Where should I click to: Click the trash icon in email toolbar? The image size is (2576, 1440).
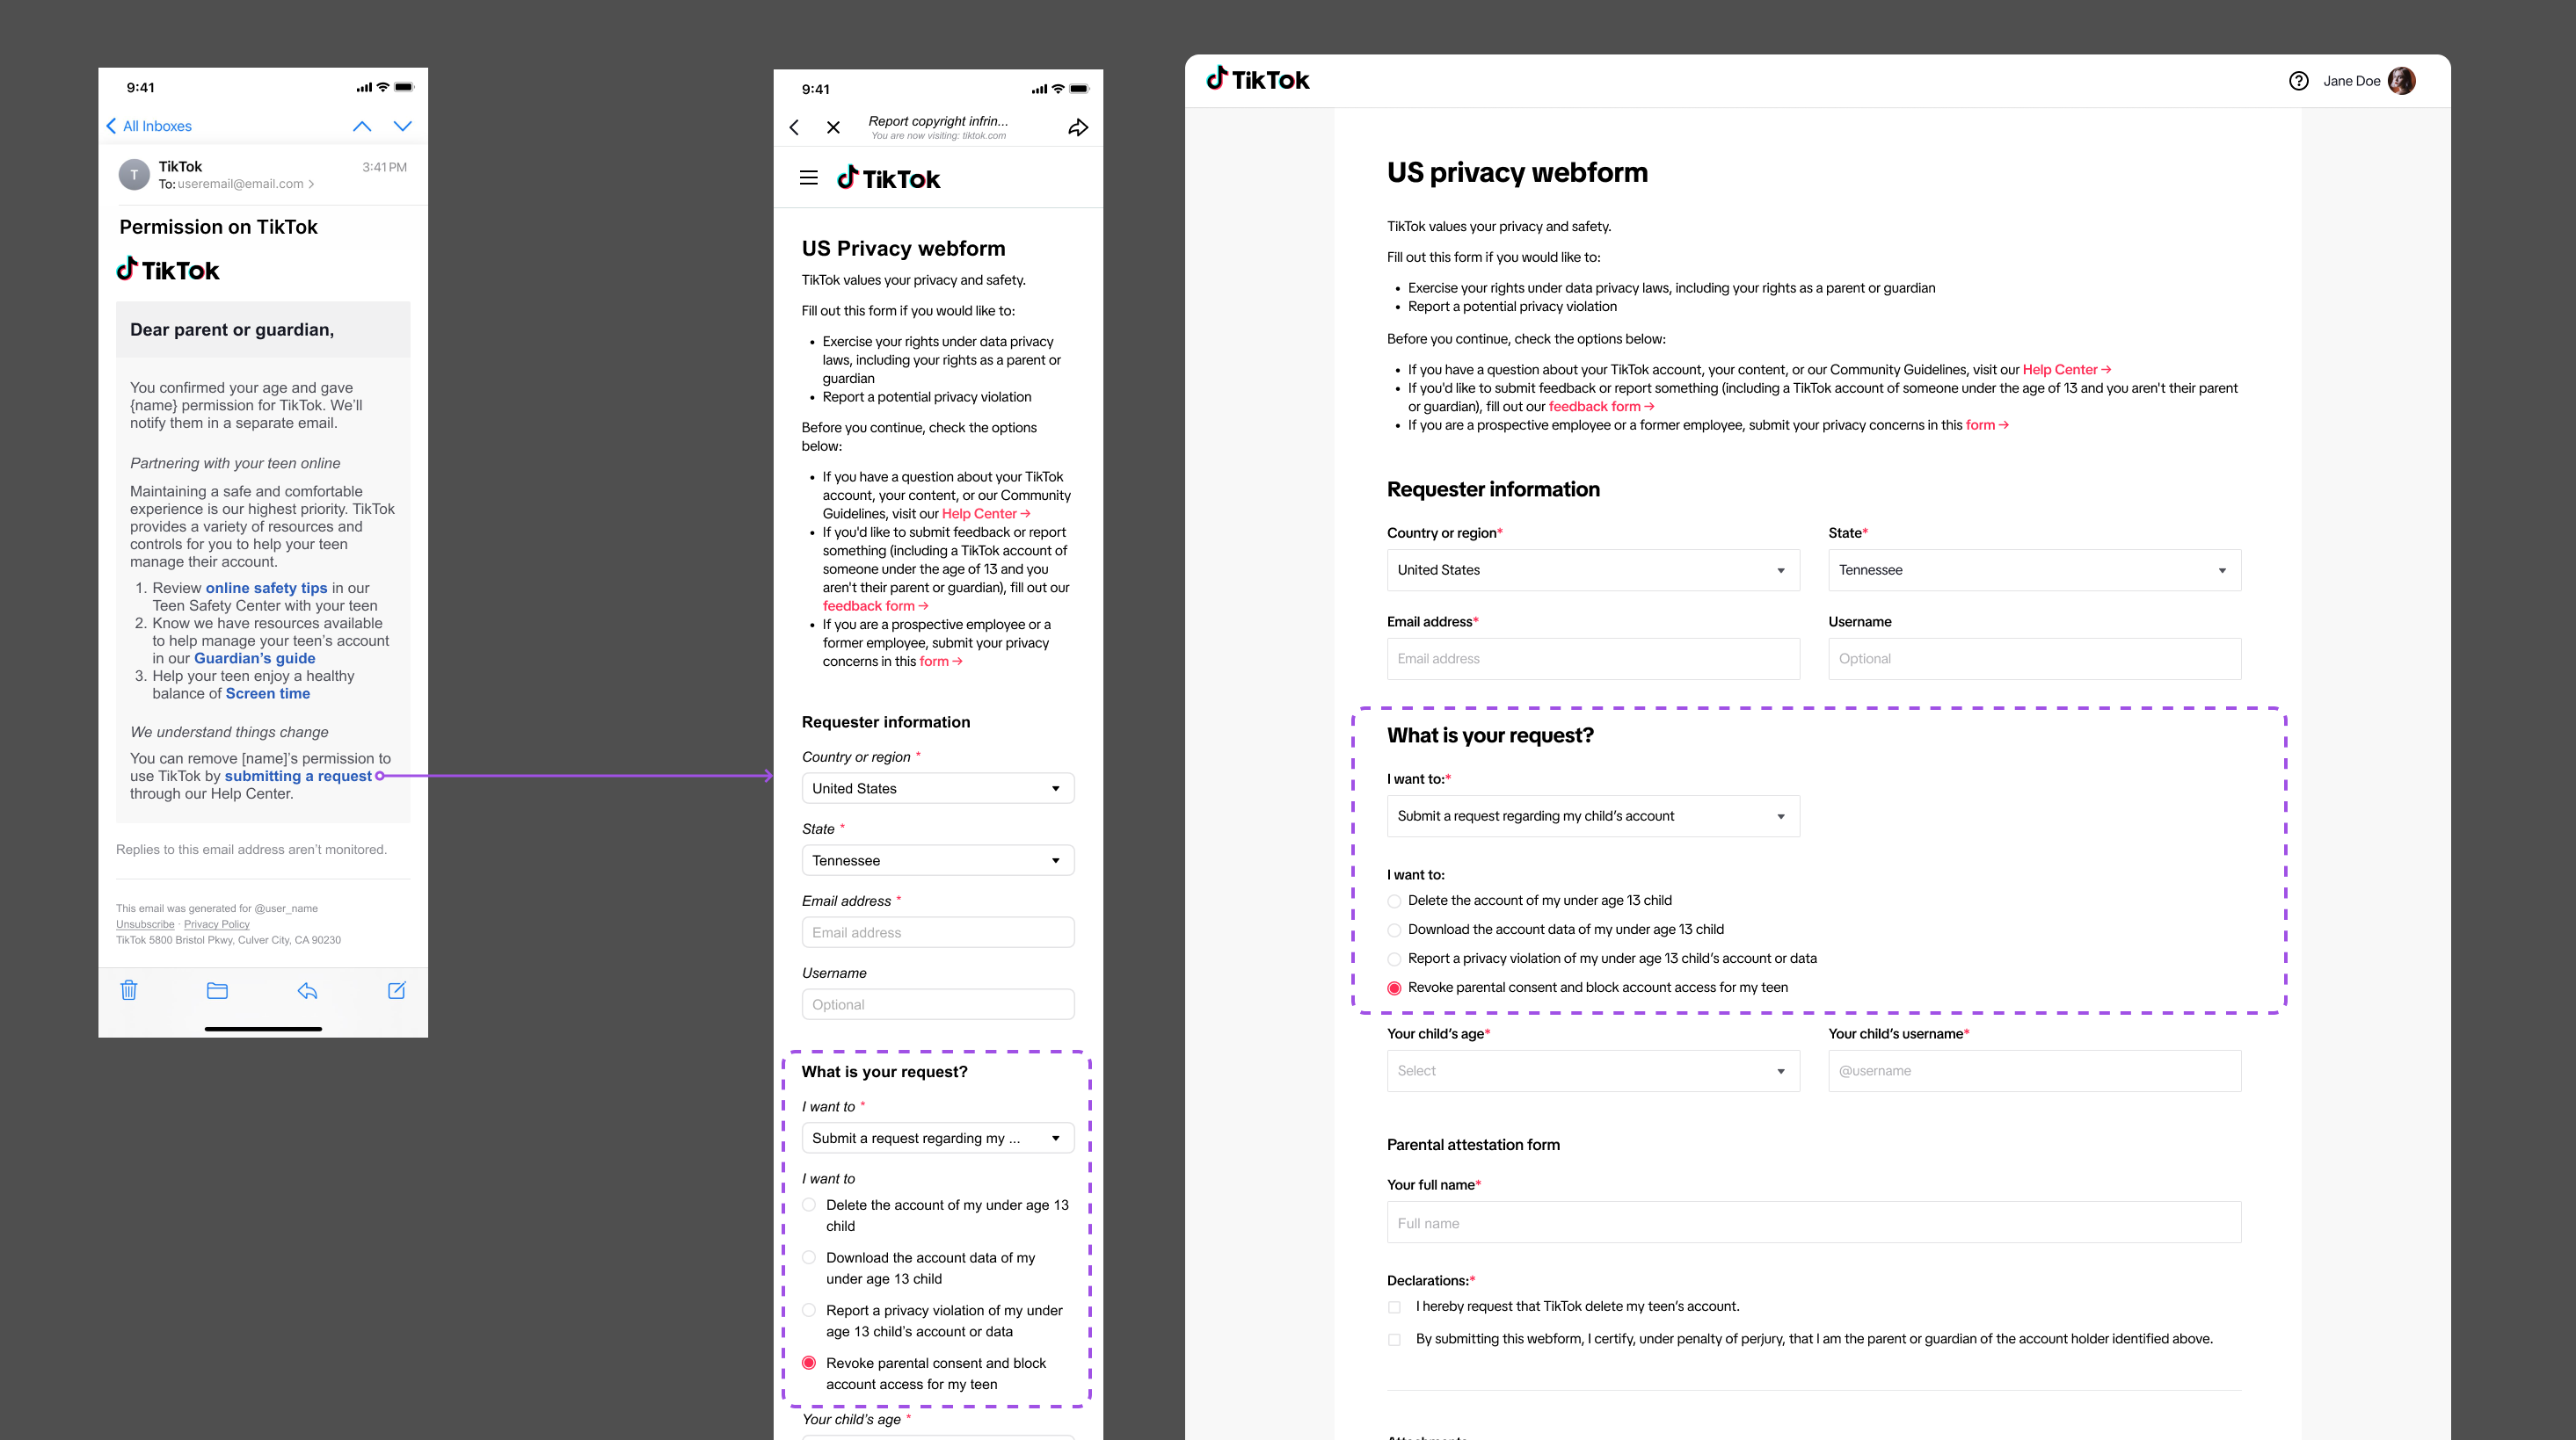click(x=129, y=990)
